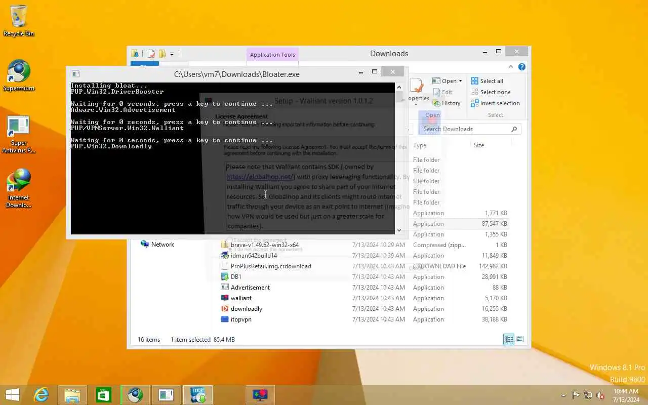
Task: Open the Application Tools ribbon tab
Action: (x=272, y=55)
